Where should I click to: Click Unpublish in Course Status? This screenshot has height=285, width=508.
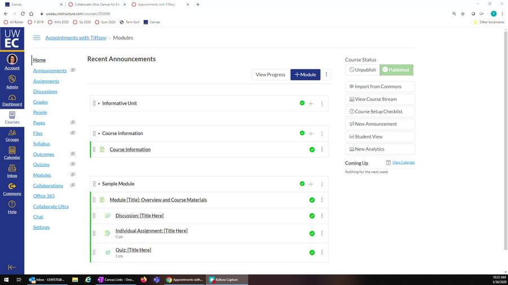tap(362, 70)
